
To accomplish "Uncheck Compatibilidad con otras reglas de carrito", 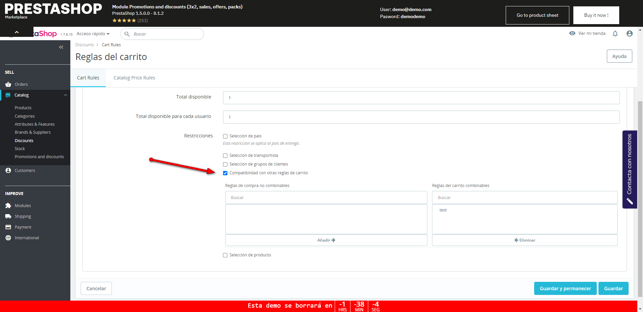I will tap(225, 173).
